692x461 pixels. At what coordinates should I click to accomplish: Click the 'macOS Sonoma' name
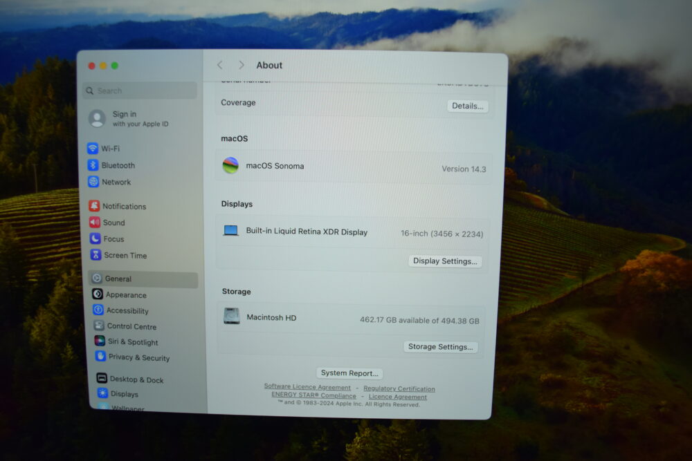click(275, 166)
